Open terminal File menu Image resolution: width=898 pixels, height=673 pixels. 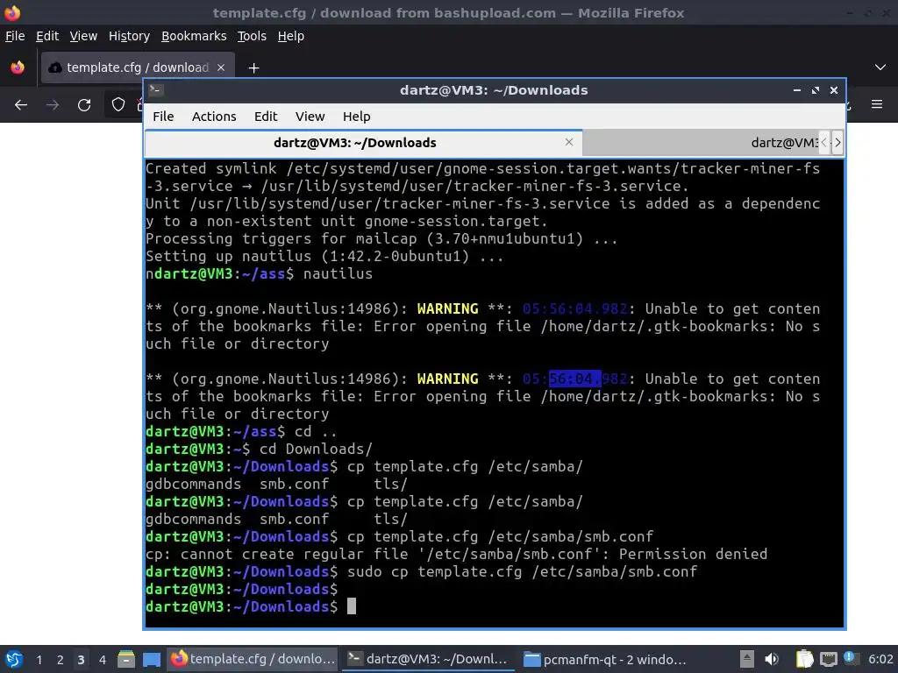point(163,117)
